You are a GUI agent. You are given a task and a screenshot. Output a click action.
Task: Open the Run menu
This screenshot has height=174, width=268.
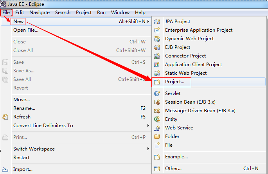tap(101, 13)
